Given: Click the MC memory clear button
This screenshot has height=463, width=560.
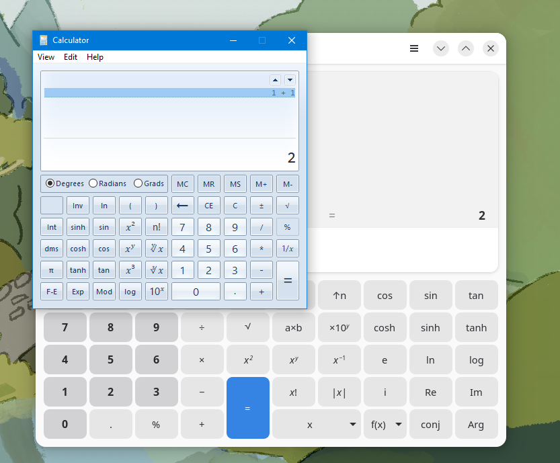Looking at the screenshot, I should click(182, 184).
